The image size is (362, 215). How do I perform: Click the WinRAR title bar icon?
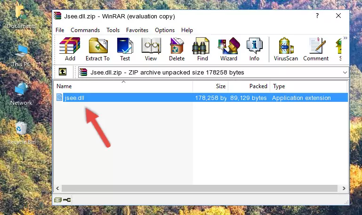click(57, 16)
